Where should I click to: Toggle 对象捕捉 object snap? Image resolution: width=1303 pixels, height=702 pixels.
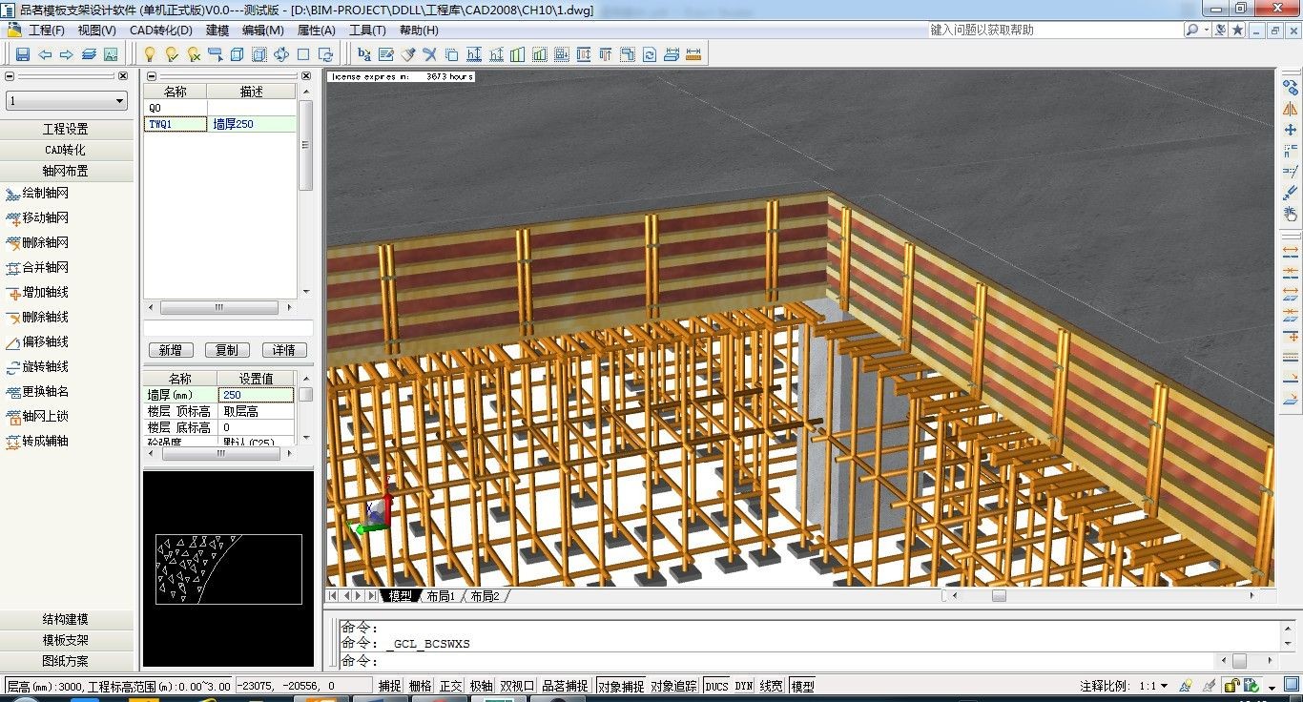click(621, 686)
